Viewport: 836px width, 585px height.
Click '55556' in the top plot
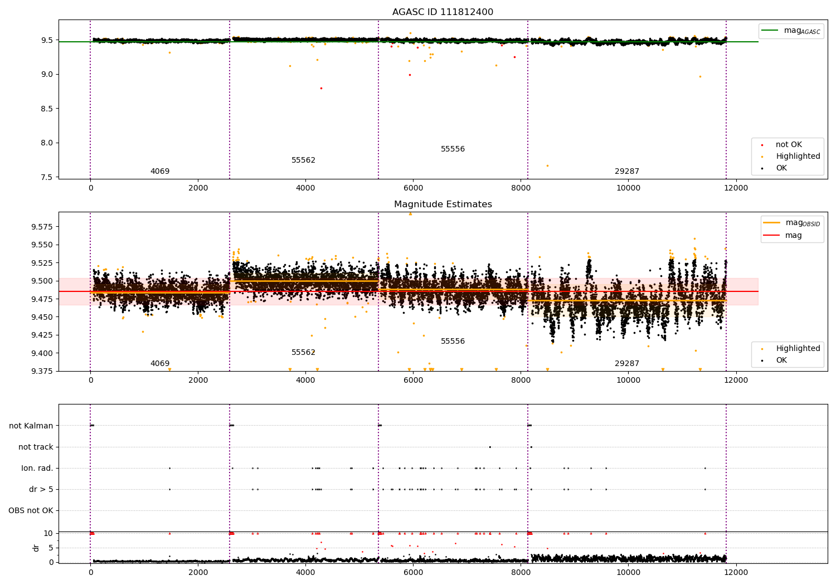click(x=453, y=149)
